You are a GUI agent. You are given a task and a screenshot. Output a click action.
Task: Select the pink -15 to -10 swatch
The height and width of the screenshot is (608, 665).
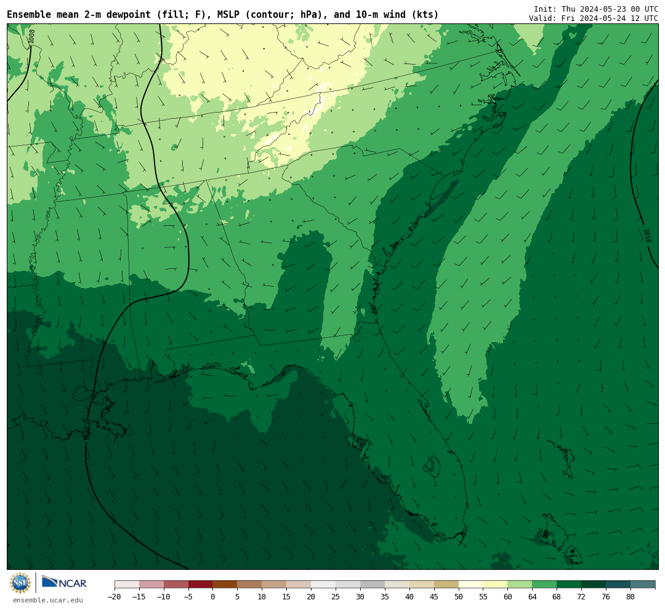(151, 585)
